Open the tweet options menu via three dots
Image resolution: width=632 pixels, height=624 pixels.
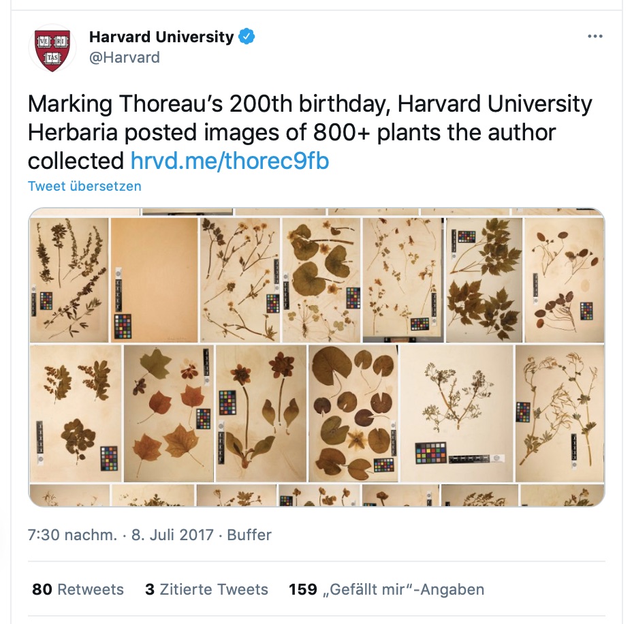coord(594,36)
